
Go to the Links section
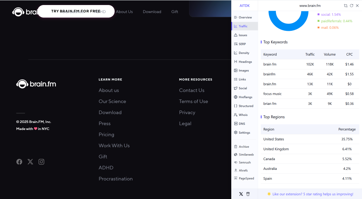244,79
